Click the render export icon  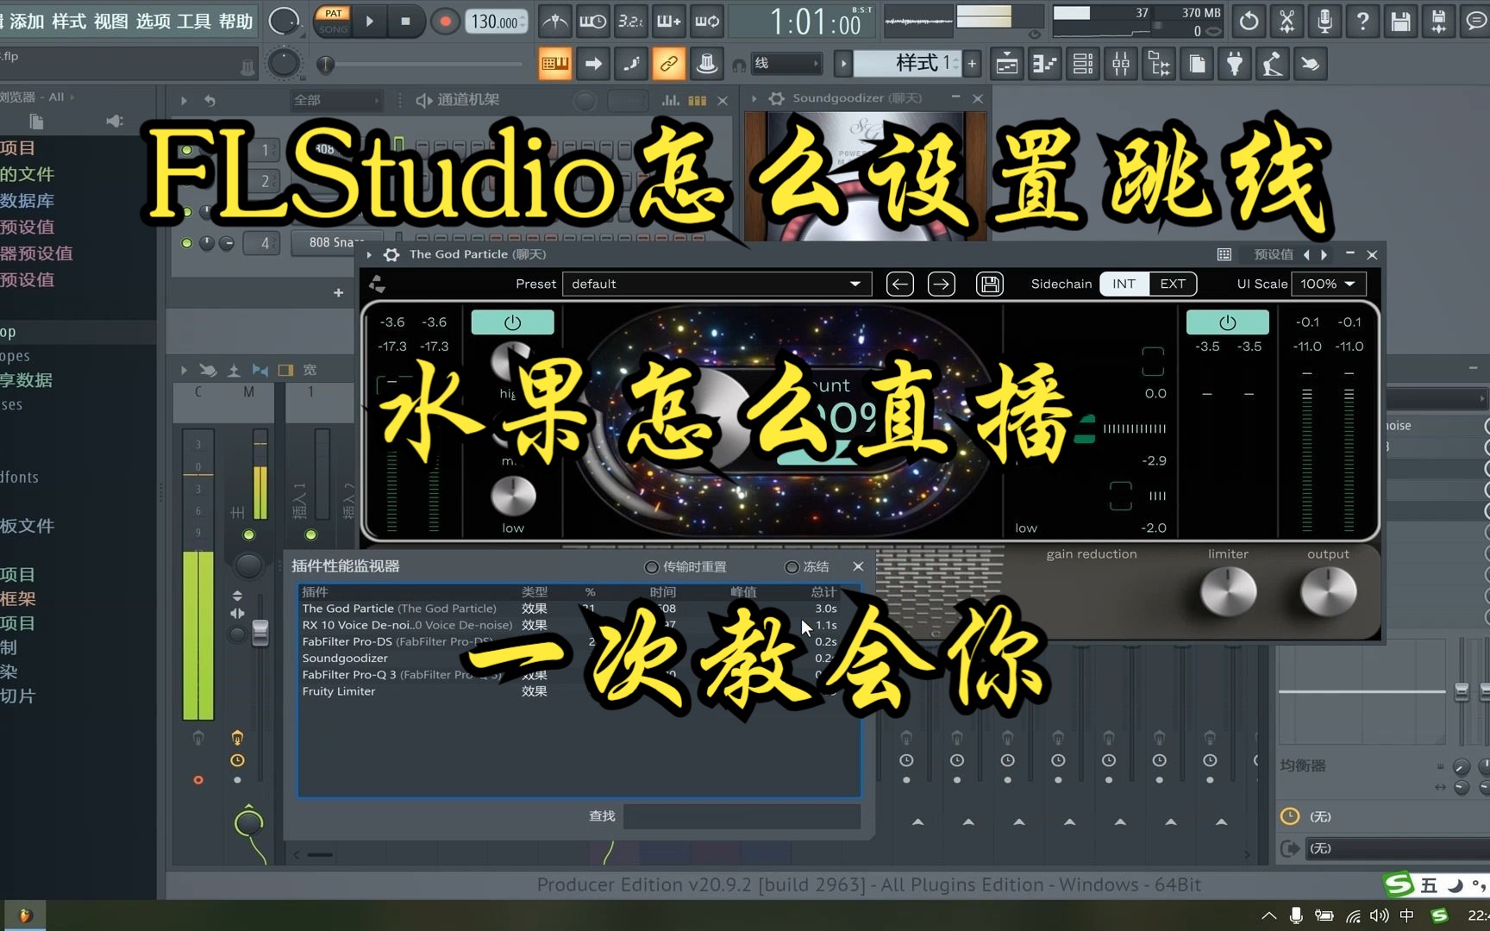pyautogui.click(x=1438, y=22)
